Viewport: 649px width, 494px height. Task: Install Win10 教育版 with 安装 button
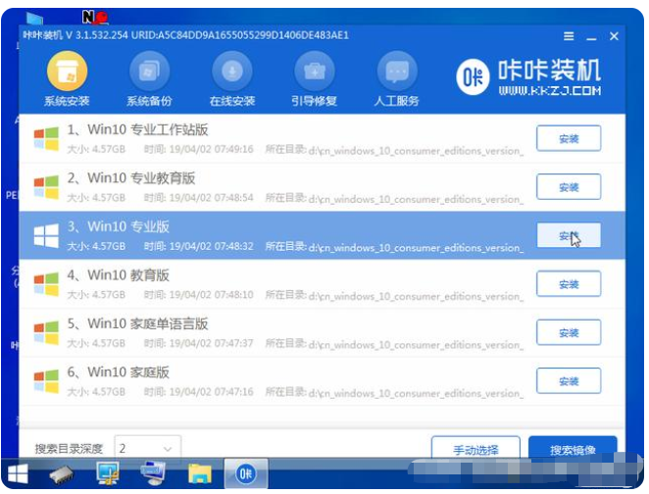click(569, 284)
